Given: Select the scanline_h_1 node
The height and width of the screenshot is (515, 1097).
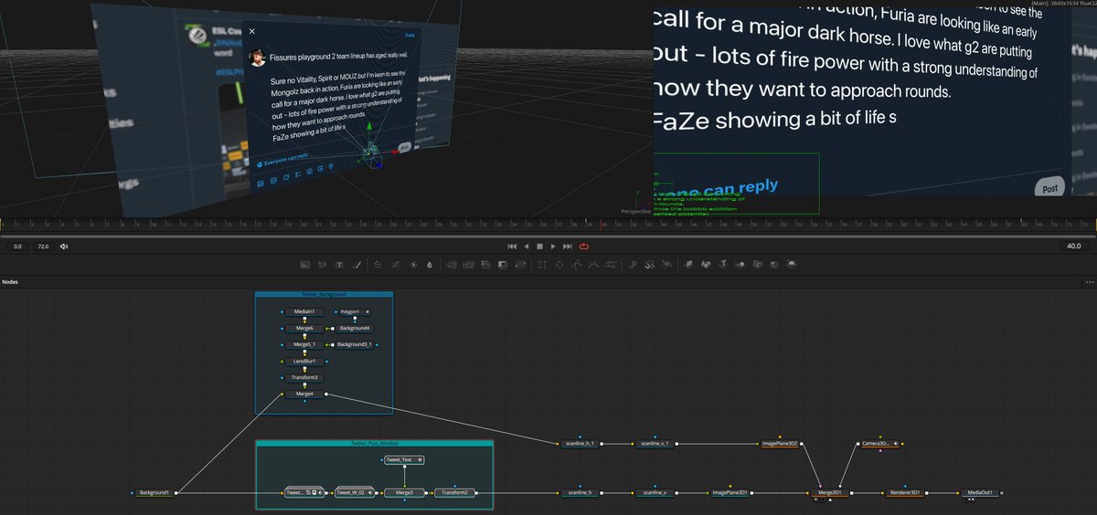Looking at the screenshot, I should (580, 444).
